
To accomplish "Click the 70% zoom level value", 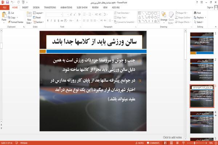I will [211, 143].
